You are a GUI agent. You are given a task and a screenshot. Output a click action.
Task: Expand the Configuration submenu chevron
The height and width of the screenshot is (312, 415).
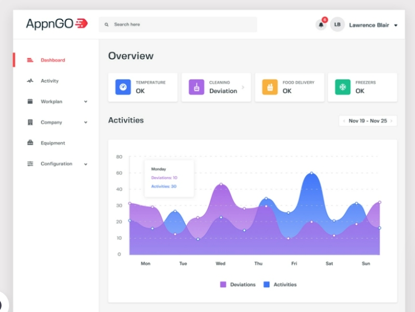coord(86,164)
